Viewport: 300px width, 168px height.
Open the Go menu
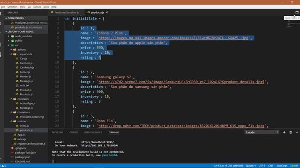click(x=29, y=7)
